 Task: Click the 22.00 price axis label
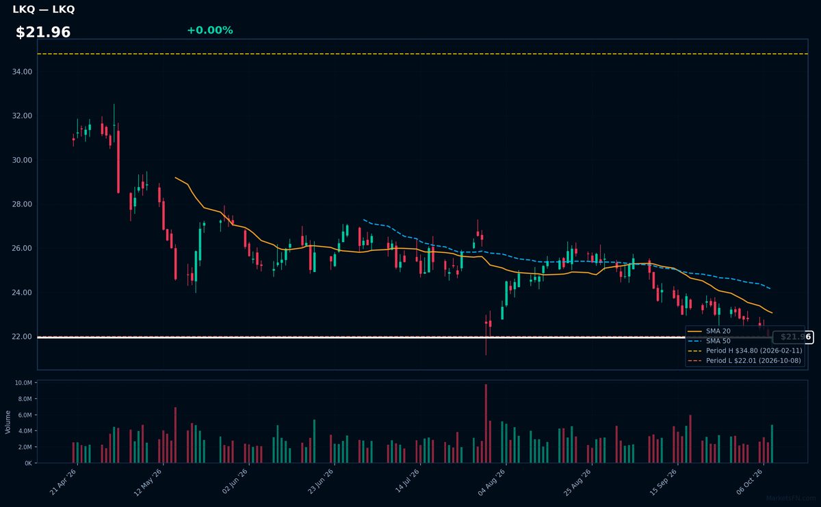(x=23, y=337)
